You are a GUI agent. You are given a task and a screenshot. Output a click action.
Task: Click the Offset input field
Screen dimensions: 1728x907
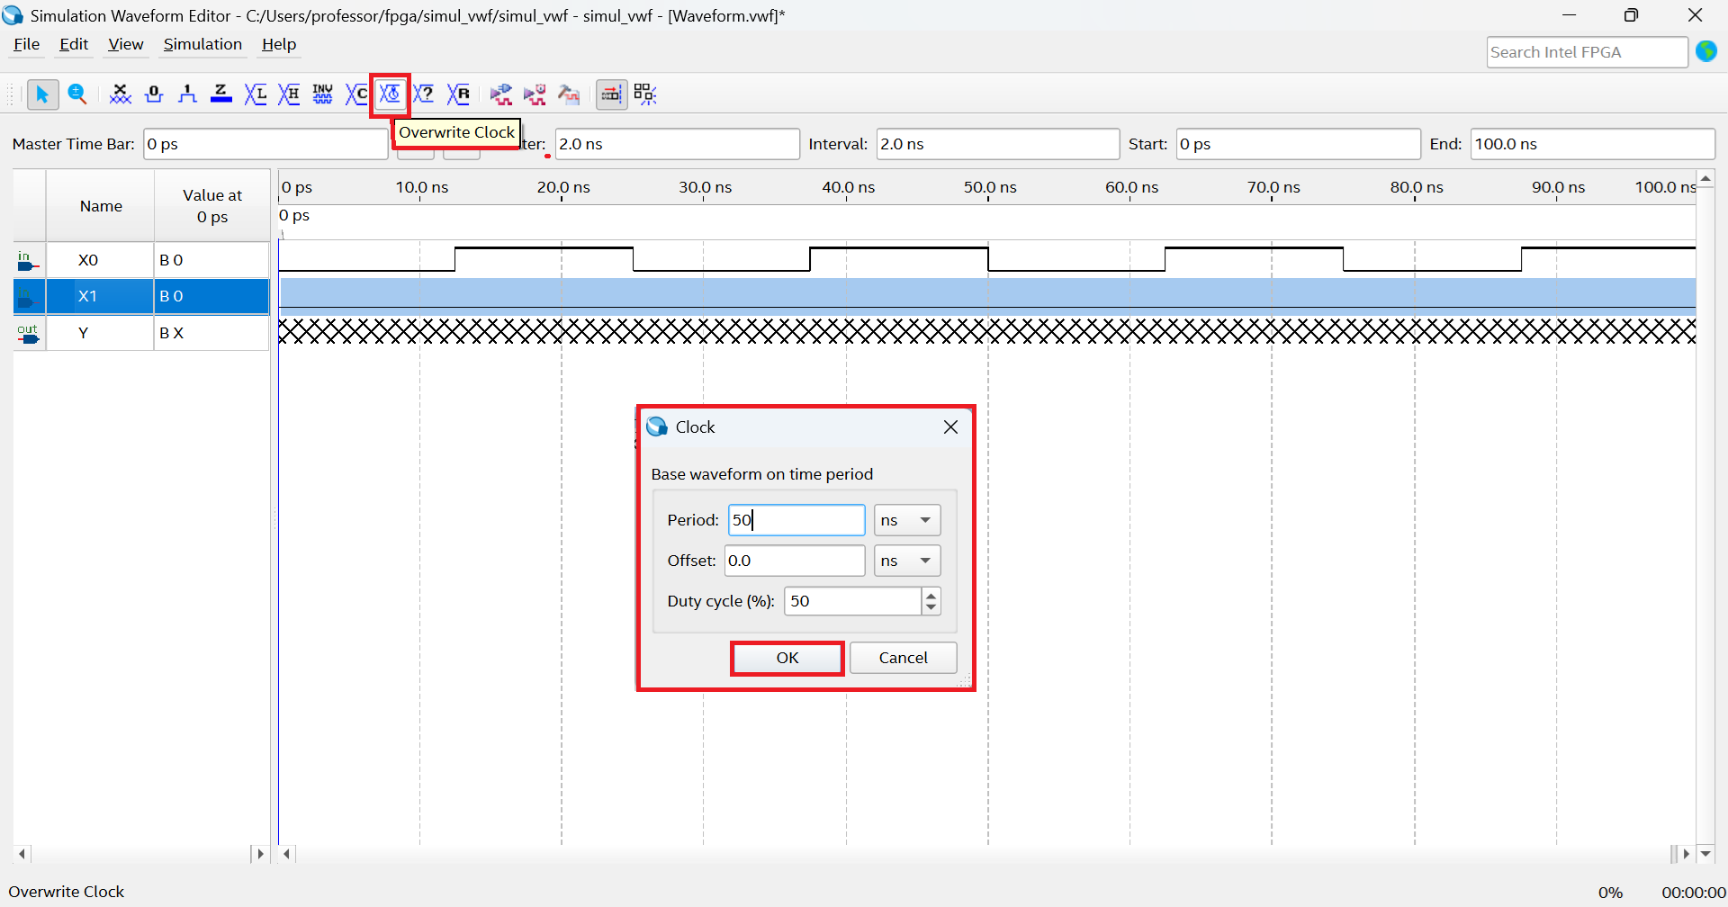tap(795, 561)
